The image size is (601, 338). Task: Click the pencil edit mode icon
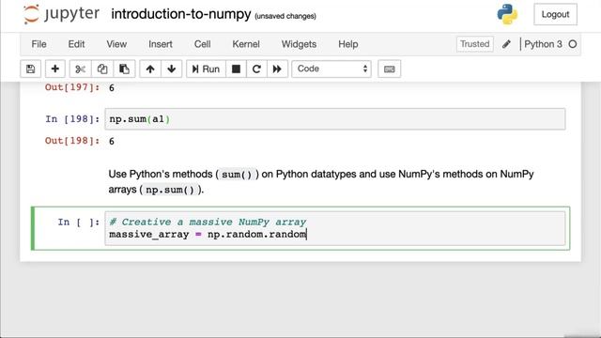coord(506,44)
